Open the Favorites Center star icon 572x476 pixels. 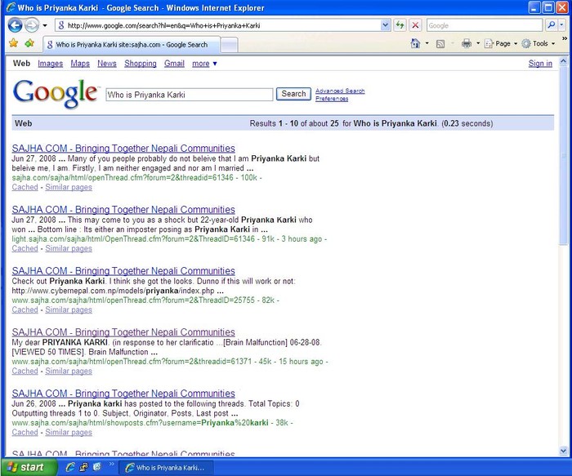[13, 43]
